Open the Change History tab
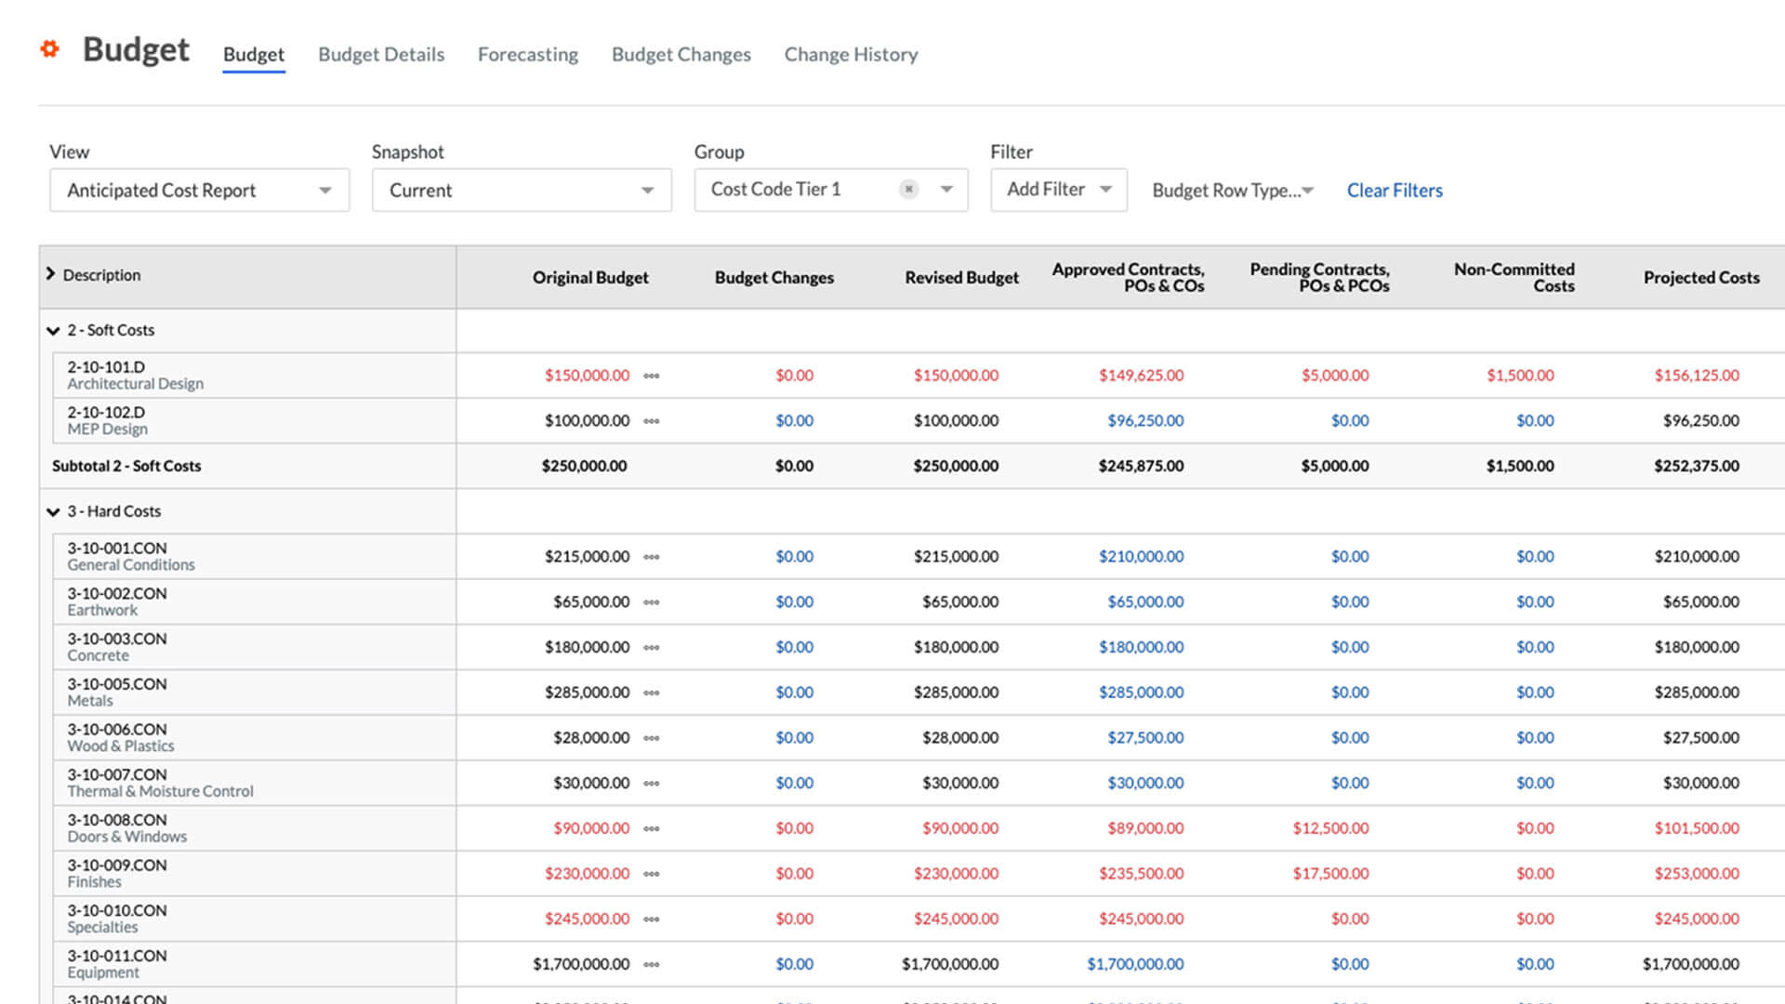1785x1004 pixels. [x=850, y=54]
